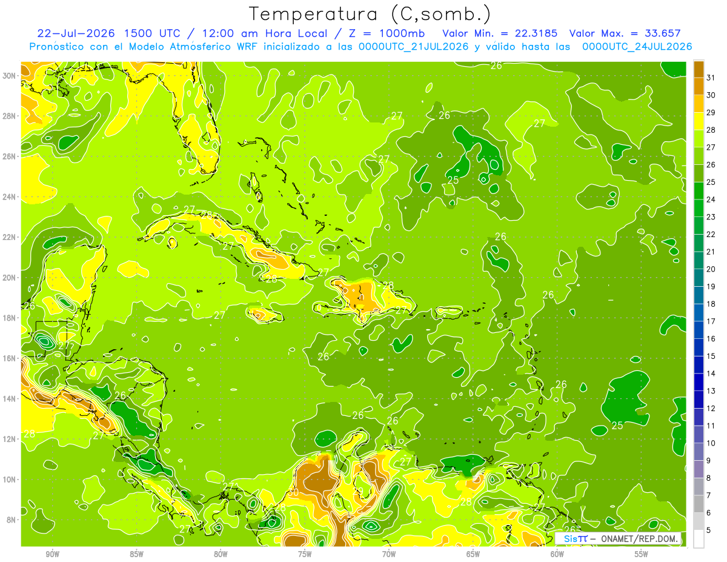This screenshot has height=562, width=727.
Task: Pick the brown color bar segment above 31
Action: 699,69
